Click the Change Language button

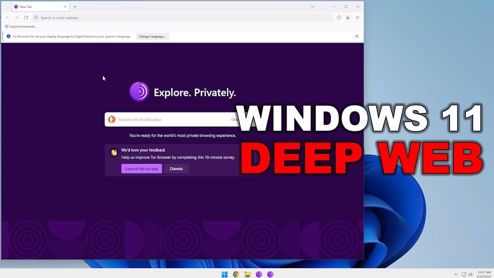coord(152,36)
